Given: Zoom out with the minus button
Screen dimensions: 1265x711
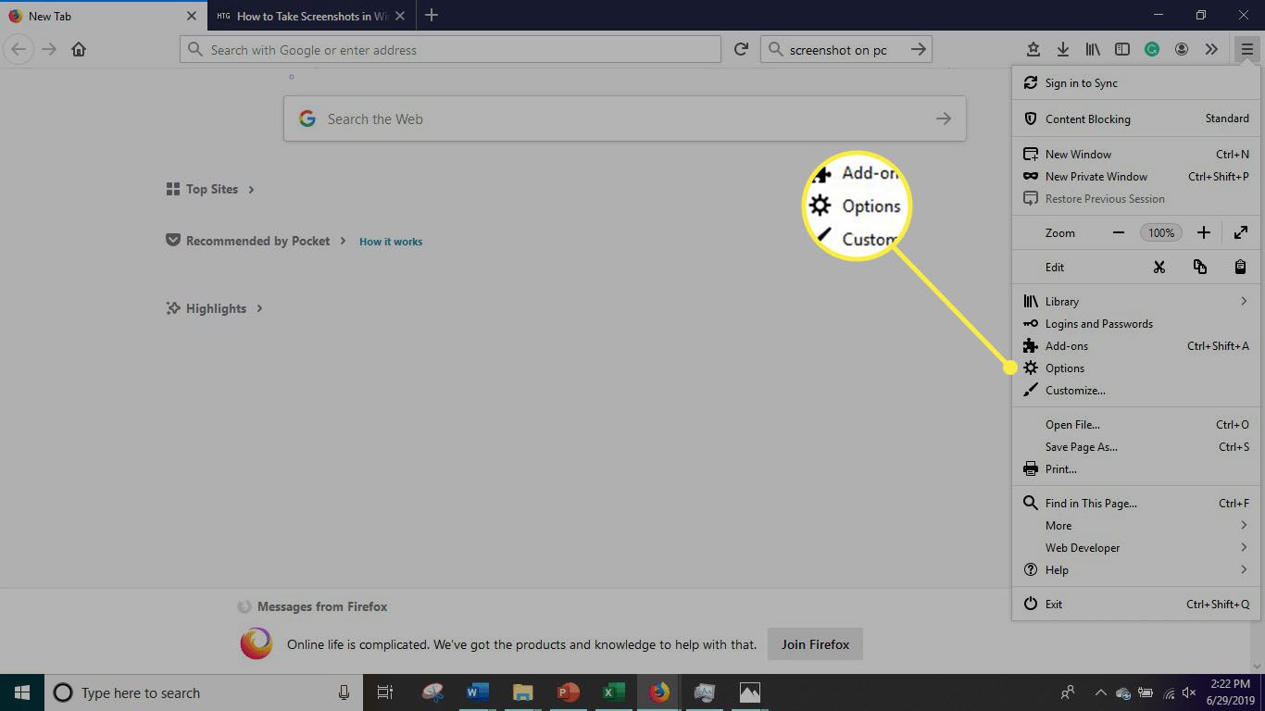Looking at the screenshot, I should coord(1119,232).
